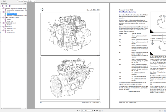This screenshot has height=112, width=166.
Task: Jump to the last page
Action: click(x=97, y=111)
